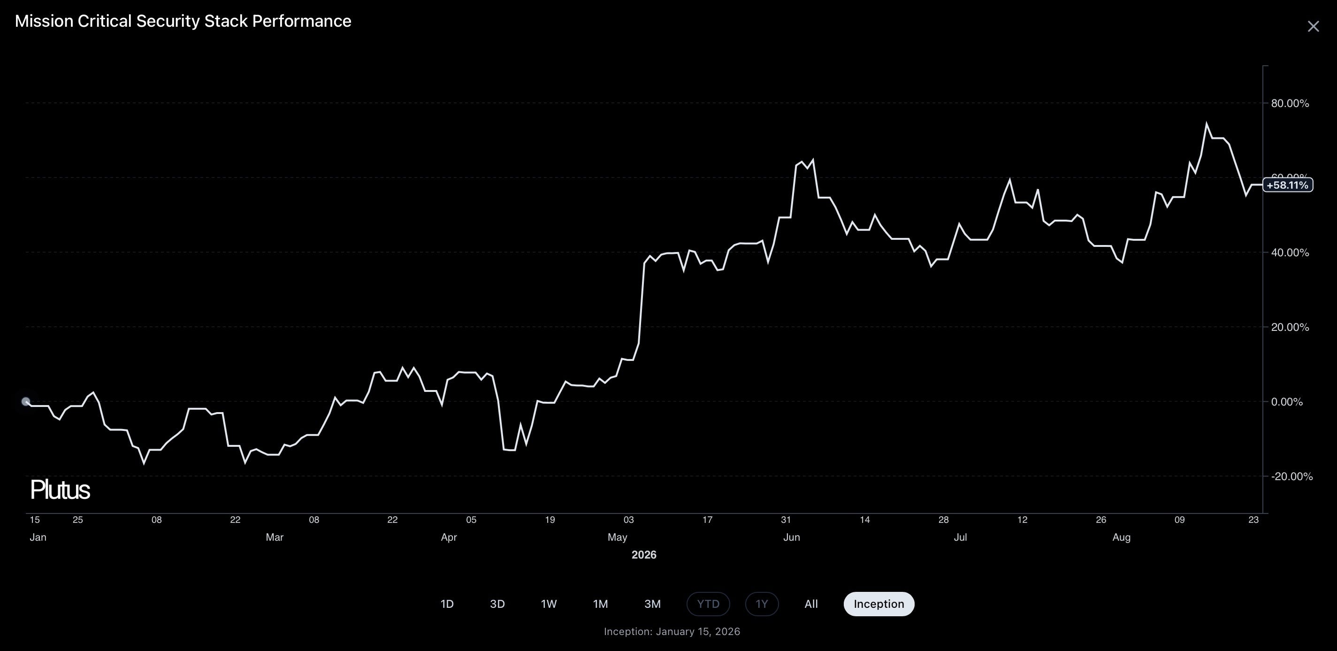Click the 40.00% axis label
This screenshot has height=651, width=1337.
pos(1290,253)
